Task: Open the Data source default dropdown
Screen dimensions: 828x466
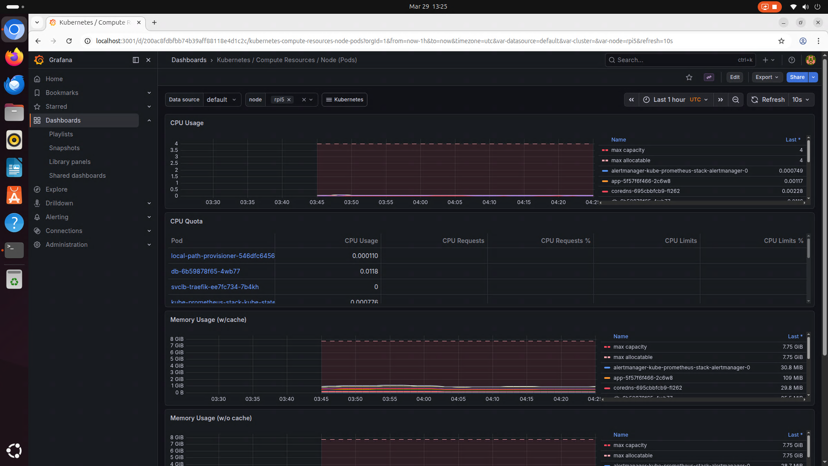Action: coord(222,100)
